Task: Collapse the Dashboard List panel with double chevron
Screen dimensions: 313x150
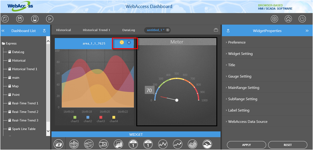Action: (x=3, y=31)
